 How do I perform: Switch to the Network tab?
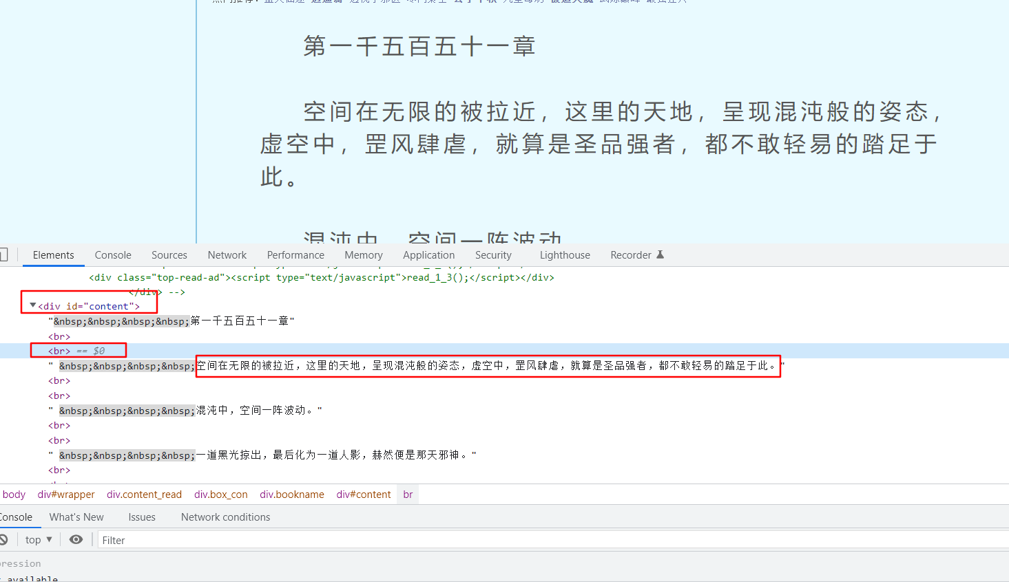click(x=227, y=255)
